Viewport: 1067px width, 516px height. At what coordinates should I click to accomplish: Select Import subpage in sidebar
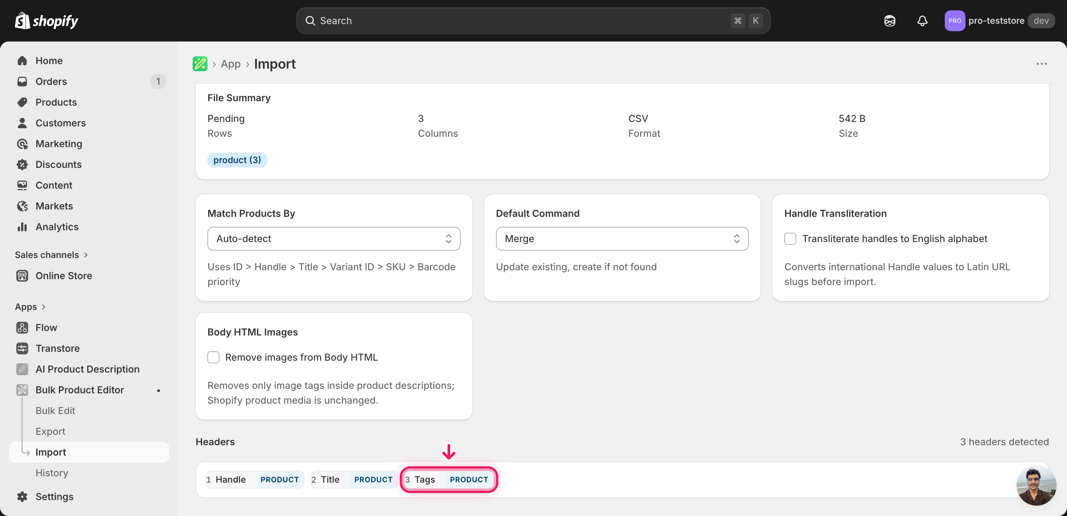[x=89, y=452]
